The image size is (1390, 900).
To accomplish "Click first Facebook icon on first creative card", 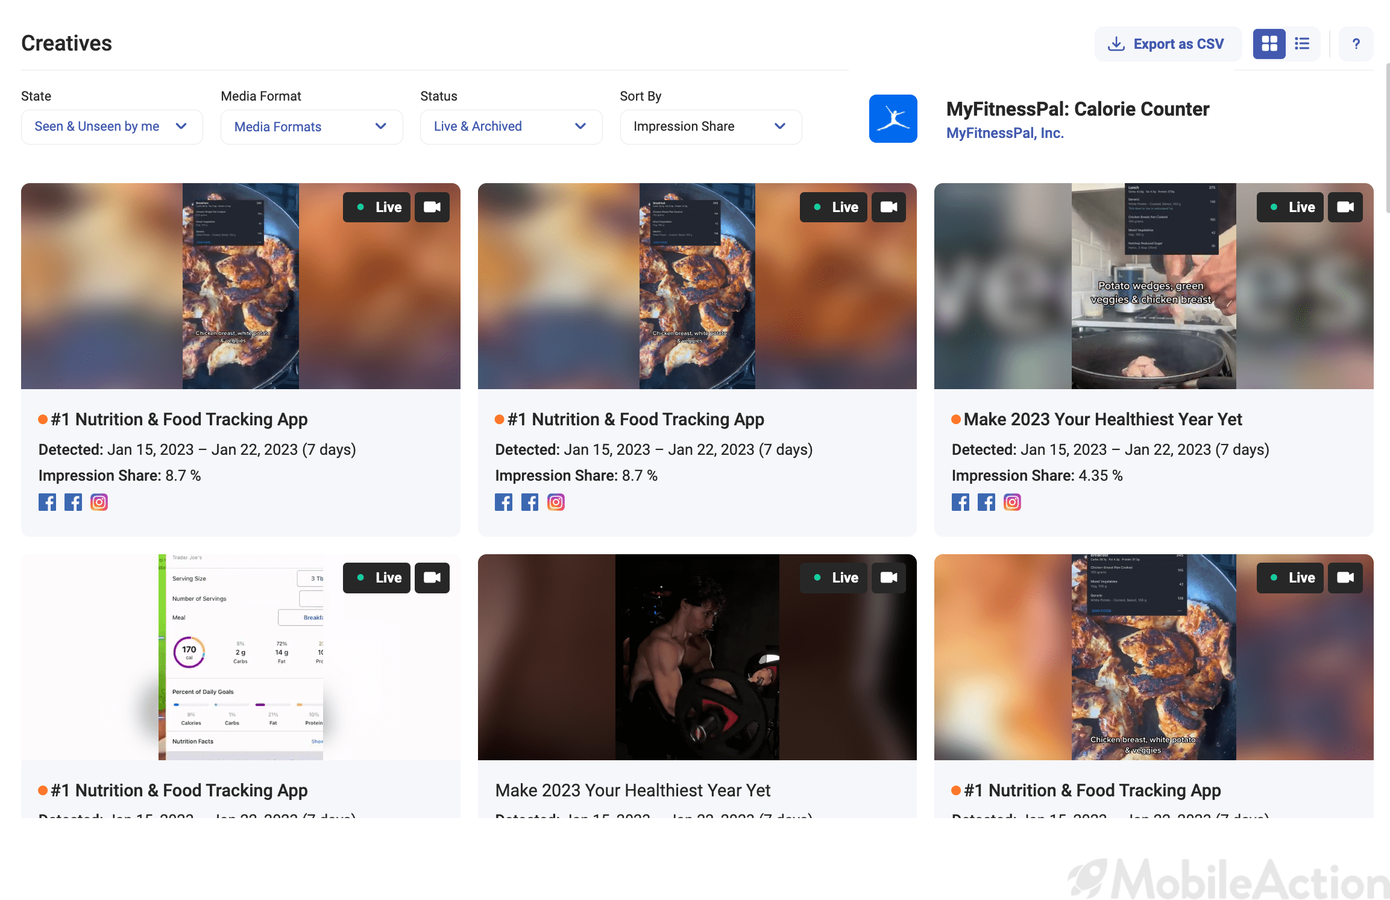I will click(47, 502).
